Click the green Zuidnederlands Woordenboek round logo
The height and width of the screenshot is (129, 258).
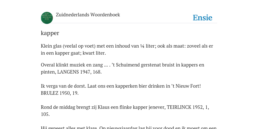[47, 18]
